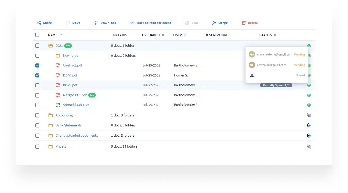Click the open folder icon beside 2021
348x193 pixels.
pos(50,46)
